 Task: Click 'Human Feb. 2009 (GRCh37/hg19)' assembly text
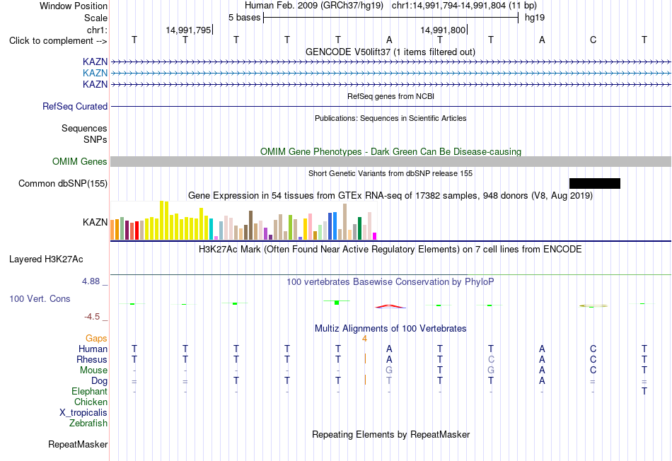pos(315,6)
